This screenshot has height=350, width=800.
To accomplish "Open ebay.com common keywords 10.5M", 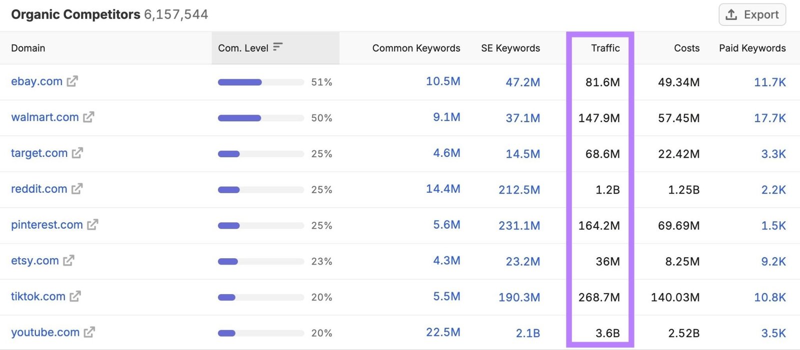I will point(443,81).
